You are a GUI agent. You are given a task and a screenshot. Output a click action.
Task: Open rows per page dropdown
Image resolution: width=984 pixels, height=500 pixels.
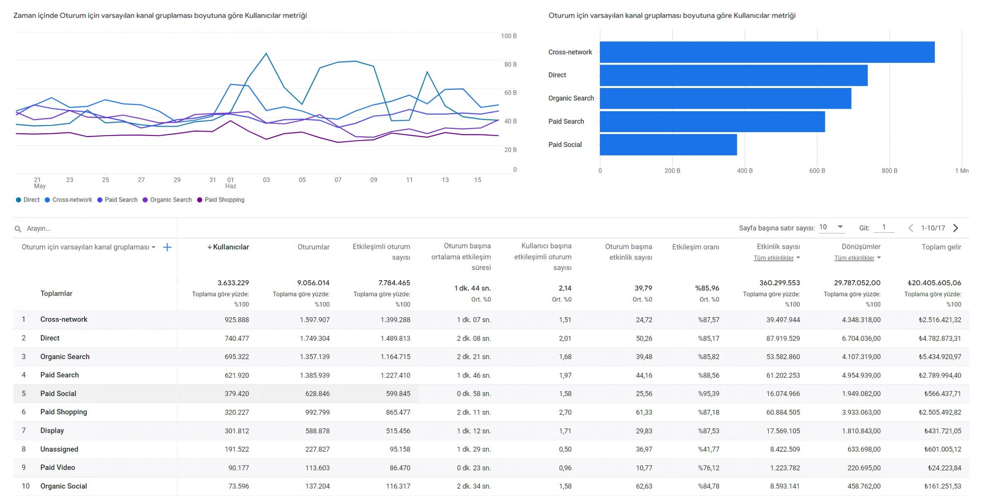point(832,227)
